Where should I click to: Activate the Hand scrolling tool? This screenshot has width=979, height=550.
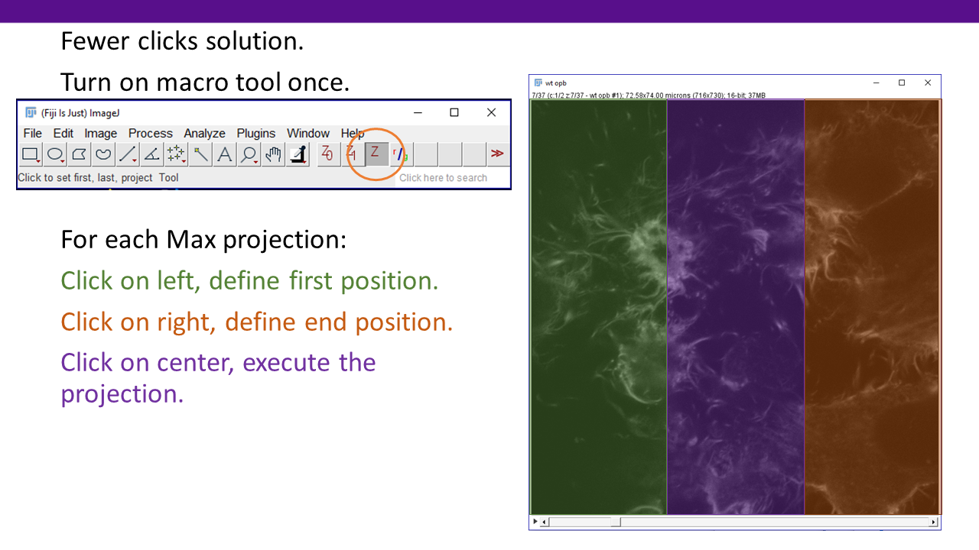click(x=273, y=155)
